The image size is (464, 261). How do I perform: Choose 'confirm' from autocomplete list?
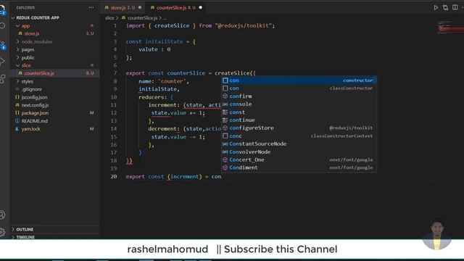pos(299,96)
